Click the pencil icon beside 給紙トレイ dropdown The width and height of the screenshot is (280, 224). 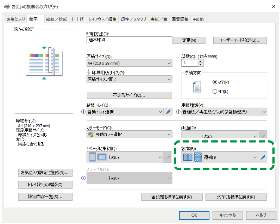point(168,112)
